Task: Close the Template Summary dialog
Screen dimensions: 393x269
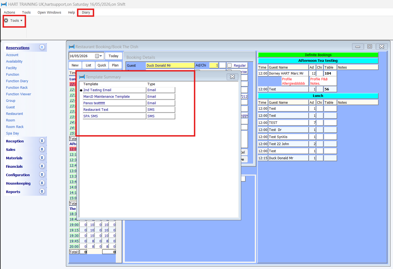Action: [x=232, y=77]
